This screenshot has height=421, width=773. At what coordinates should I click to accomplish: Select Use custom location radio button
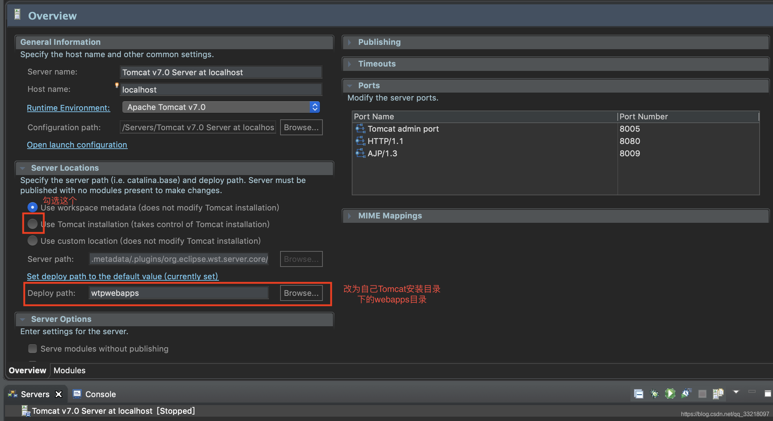tap(33, 241)
